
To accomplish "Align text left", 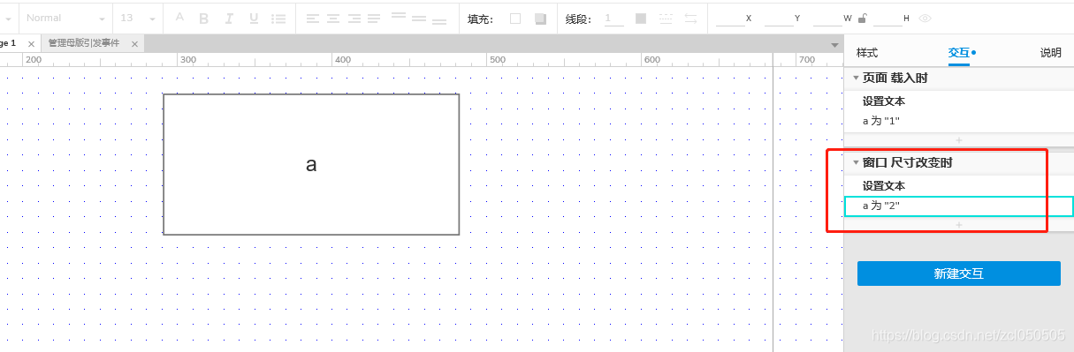I will (313, 18).
